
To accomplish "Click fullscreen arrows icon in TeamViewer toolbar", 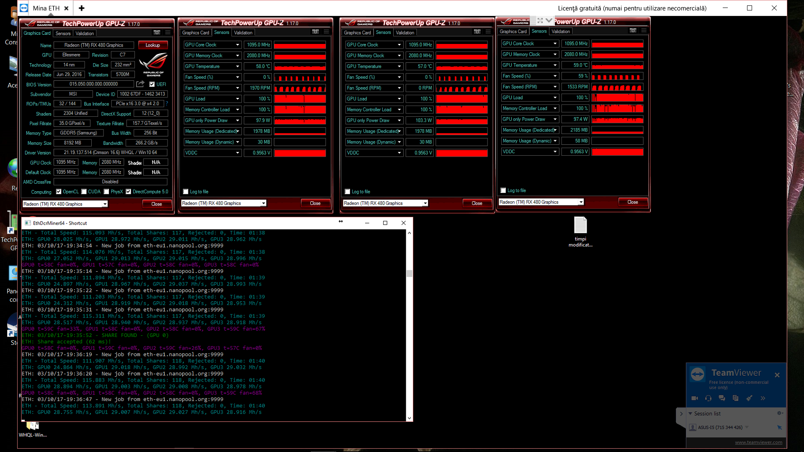I will 540,20.
